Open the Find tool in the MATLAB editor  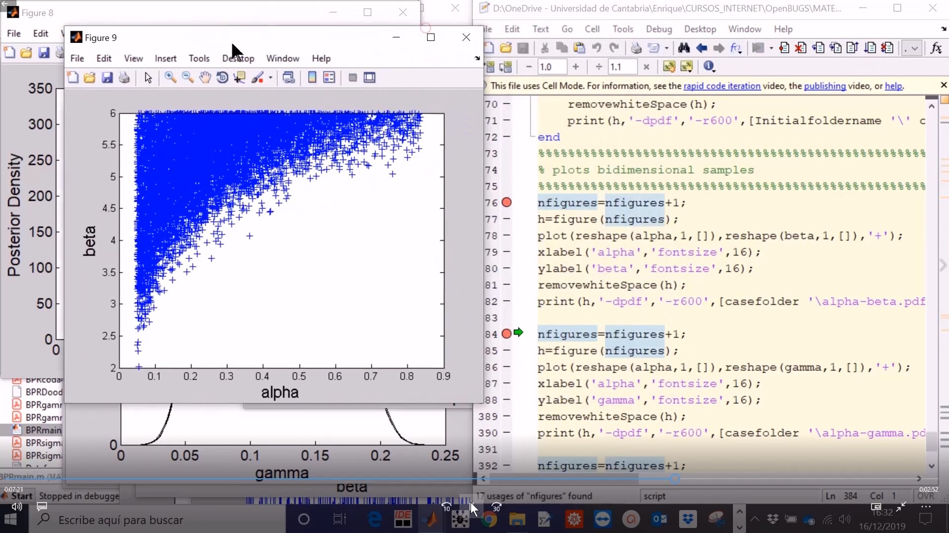coord(684,48)
